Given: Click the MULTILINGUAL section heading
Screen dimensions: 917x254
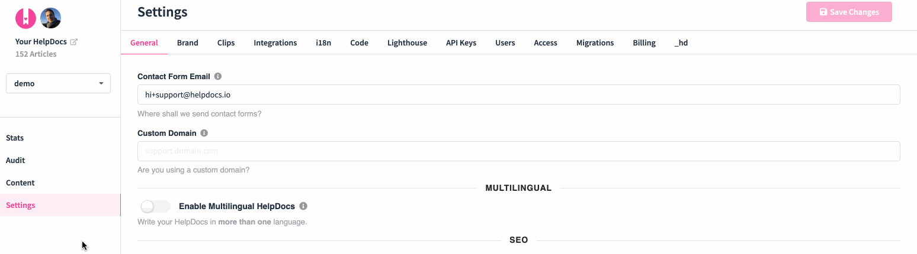Looking at the screenshot, I should click(x=518, y=188).
